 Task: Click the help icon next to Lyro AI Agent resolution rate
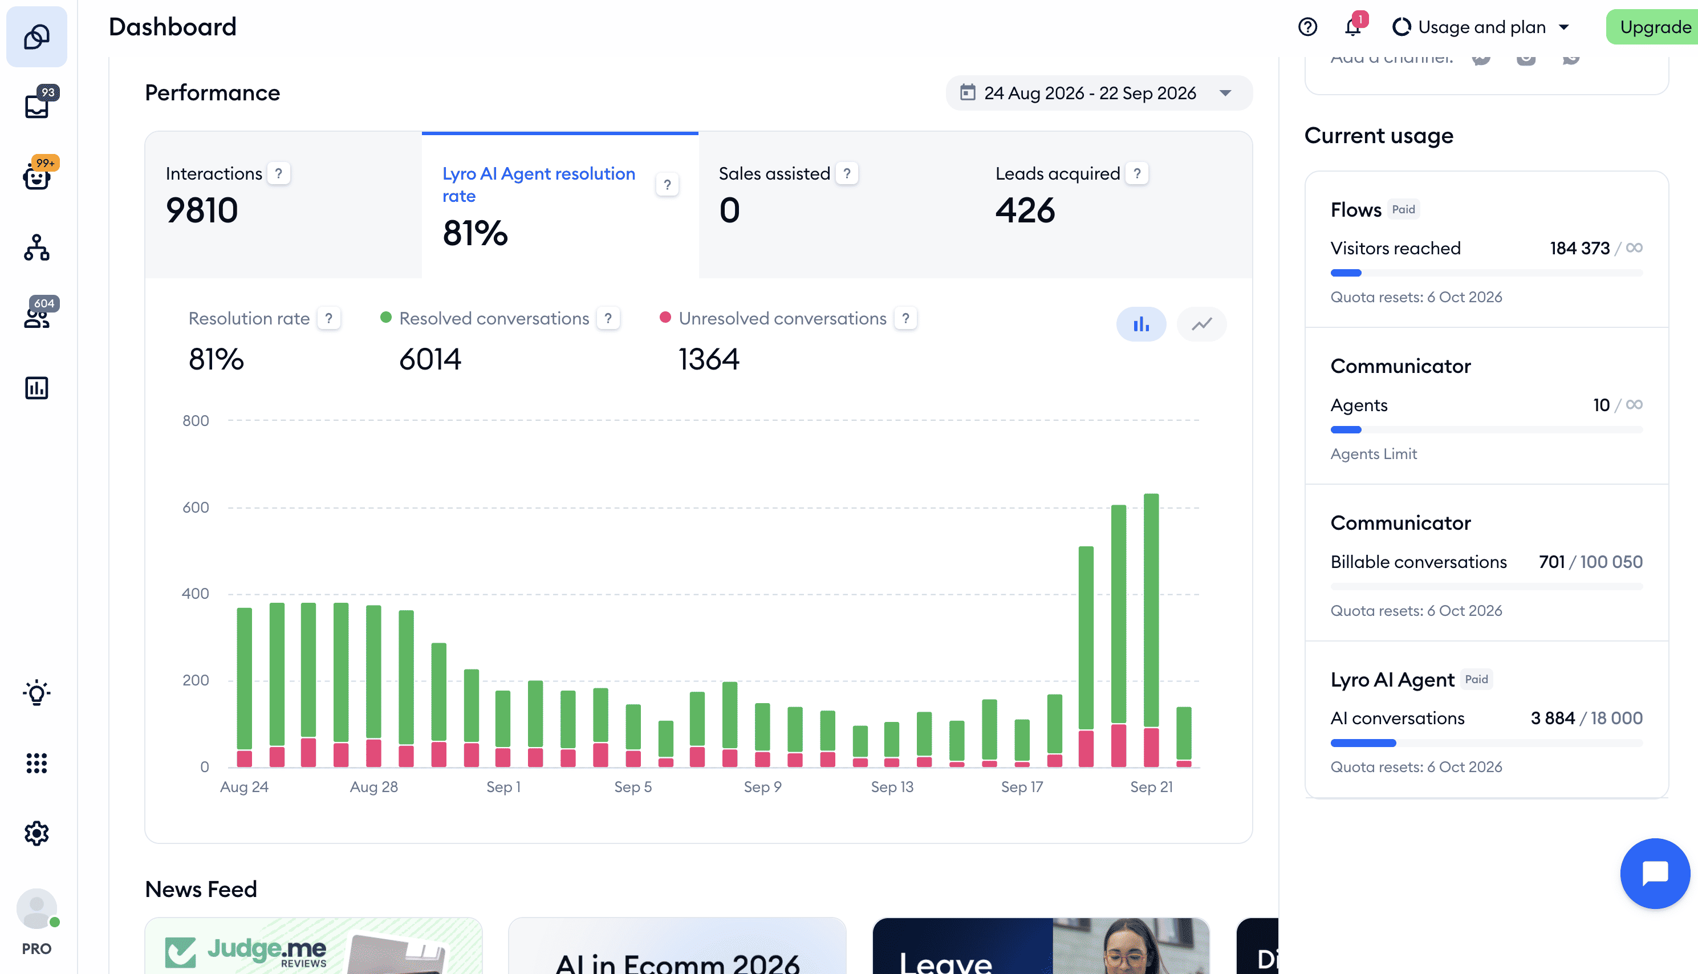point(667,185)
